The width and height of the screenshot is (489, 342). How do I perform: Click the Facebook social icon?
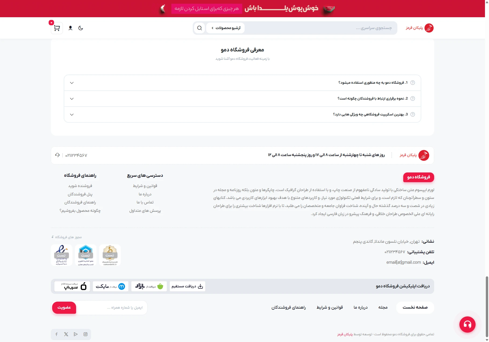(x=56, y=334)
